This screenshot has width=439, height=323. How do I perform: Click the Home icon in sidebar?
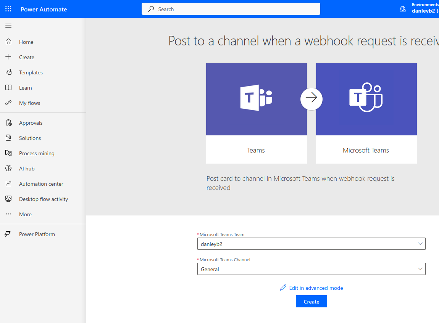point(8,42)
